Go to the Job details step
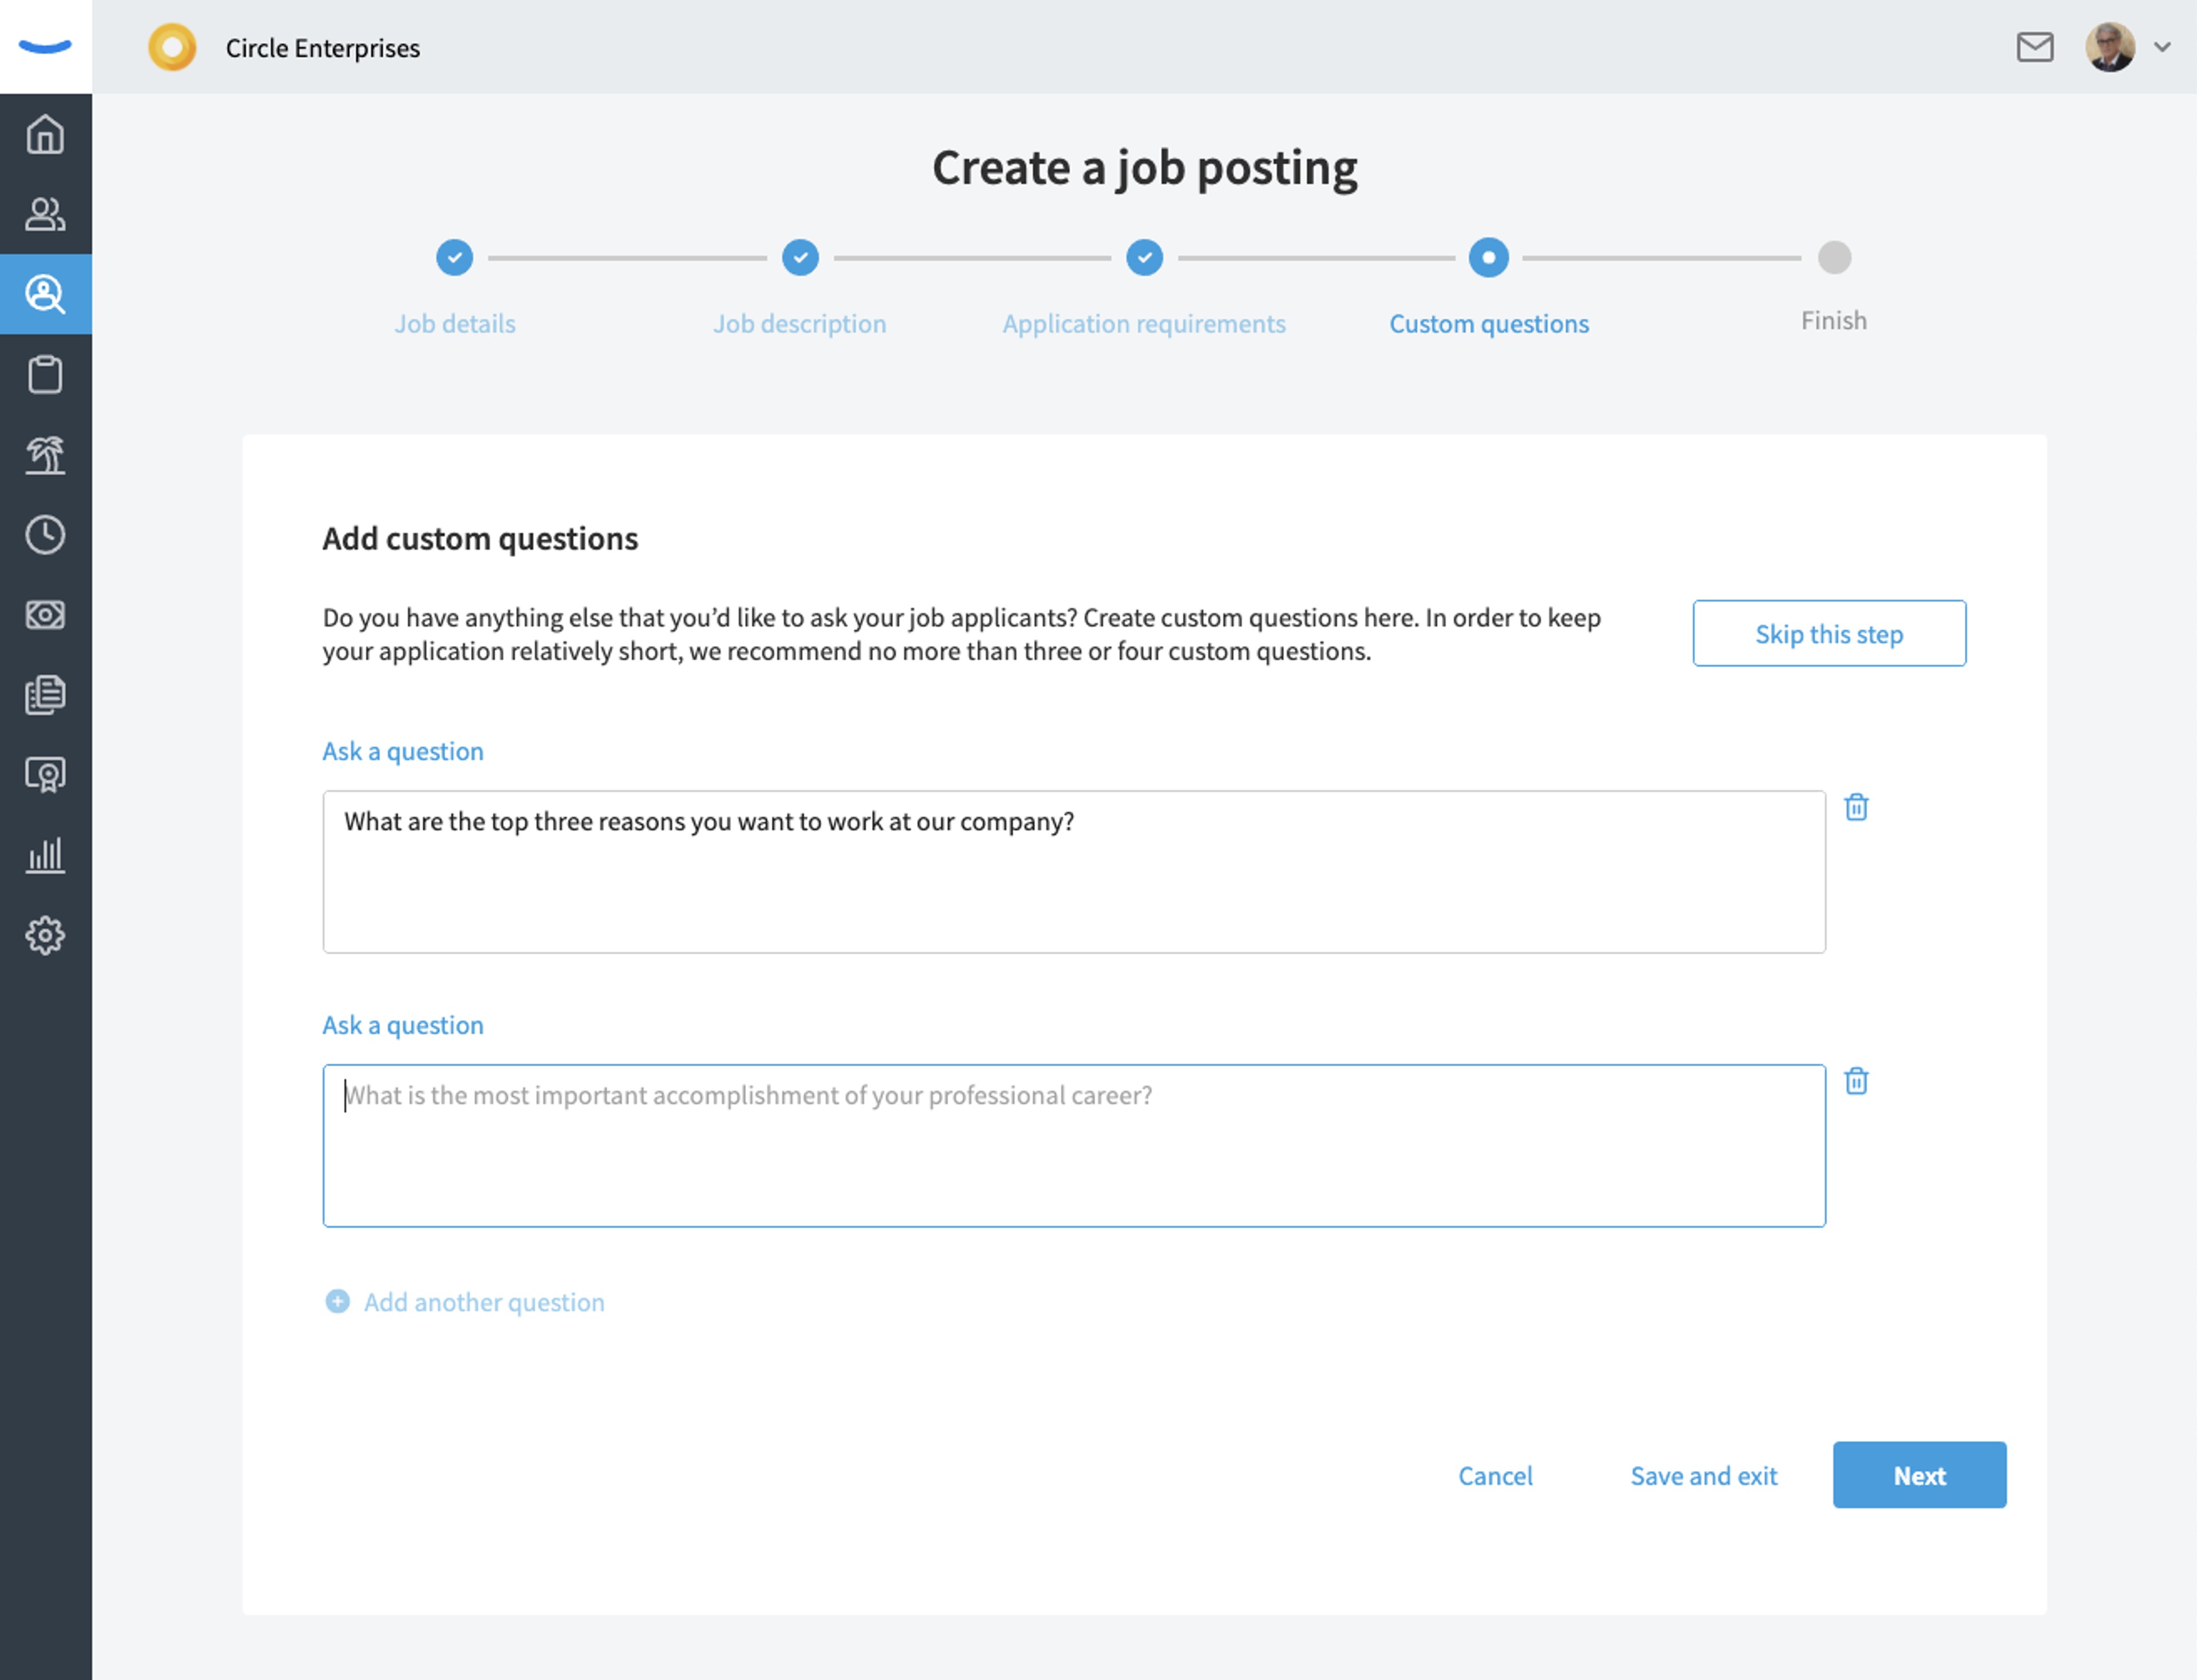 point(454,323)
